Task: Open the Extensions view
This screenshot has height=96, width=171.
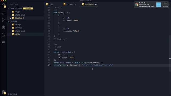Action: coord(3,35)
